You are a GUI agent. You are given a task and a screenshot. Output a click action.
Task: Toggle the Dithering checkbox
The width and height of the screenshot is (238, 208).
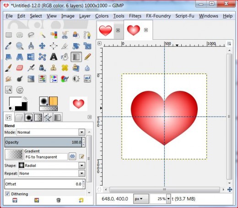(x=7, y=194)
